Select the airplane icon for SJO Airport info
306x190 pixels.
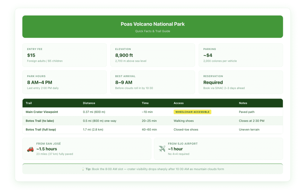(162, 148)
